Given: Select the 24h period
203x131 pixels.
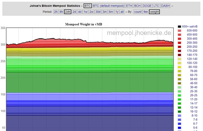Looking at the screenshot, I should point(68,12).
